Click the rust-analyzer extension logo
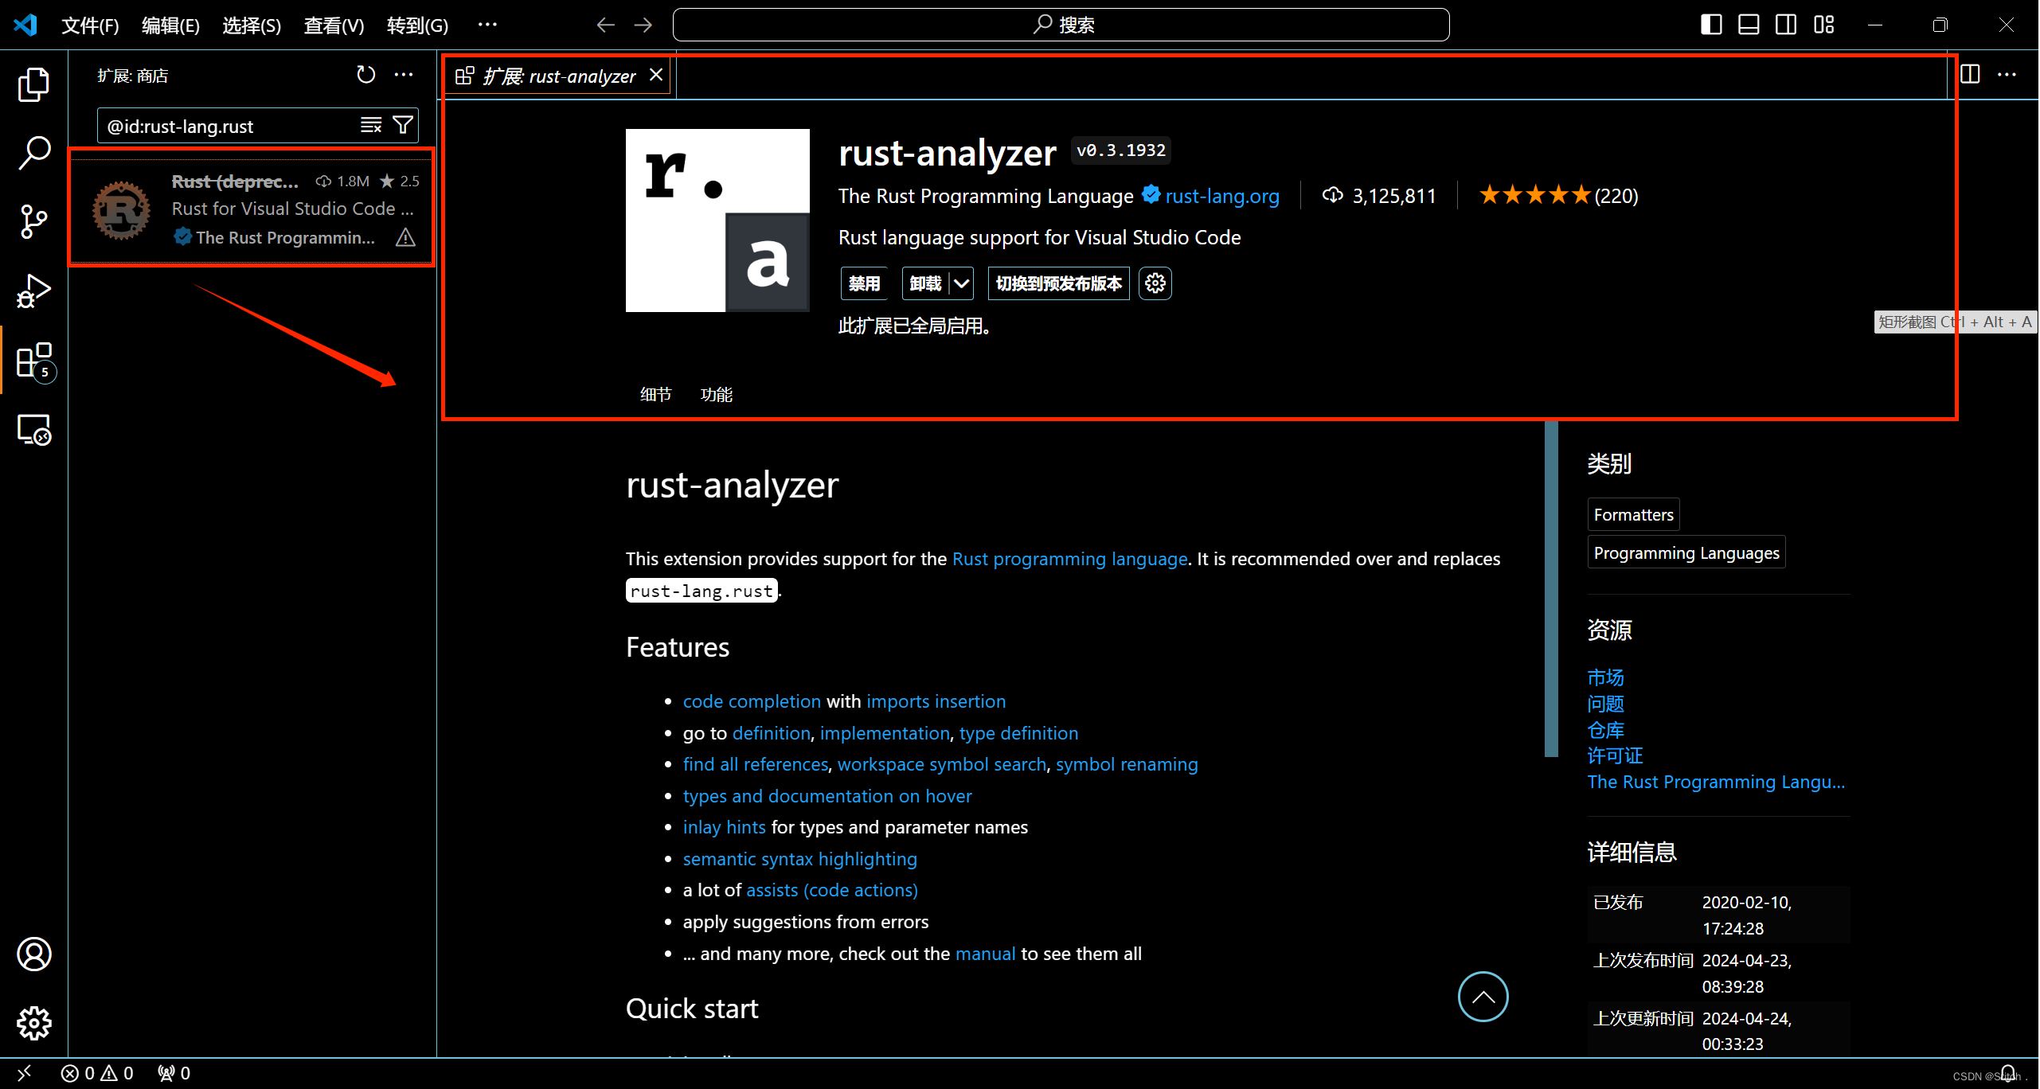Screen dimensions: 2040x1089 pyautogui.click(x=717, y=221)
